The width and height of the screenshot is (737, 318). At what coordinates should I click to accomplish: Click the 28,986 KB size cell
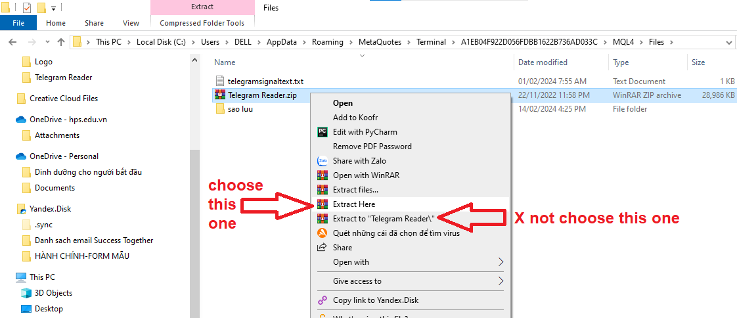(x=717, y=95)
